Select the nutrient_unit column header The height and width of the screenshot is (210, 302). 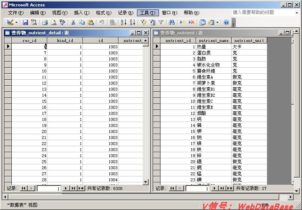coord(249,40)
